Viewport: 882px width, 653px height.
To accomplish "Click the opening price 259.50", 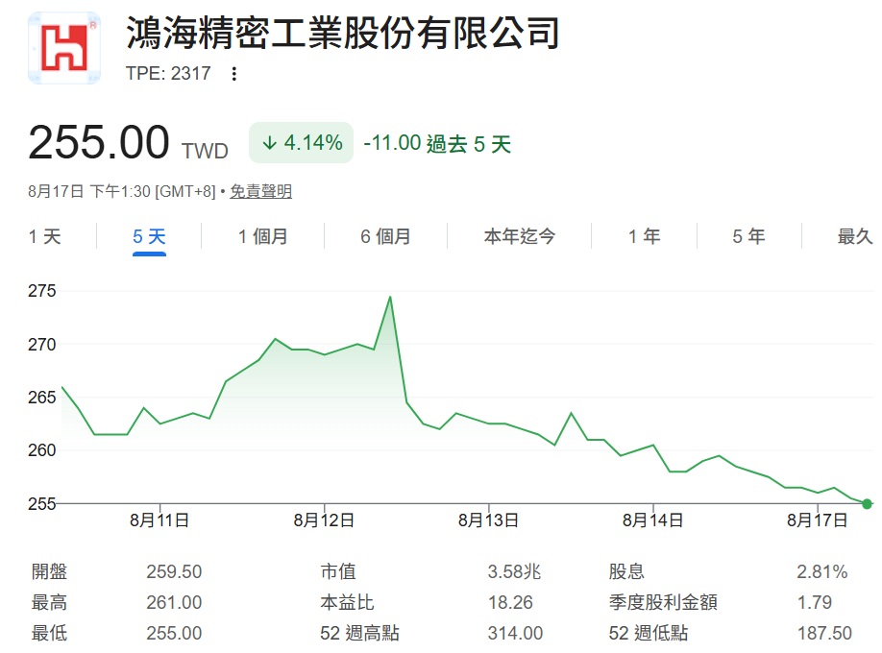I will 174,571.
